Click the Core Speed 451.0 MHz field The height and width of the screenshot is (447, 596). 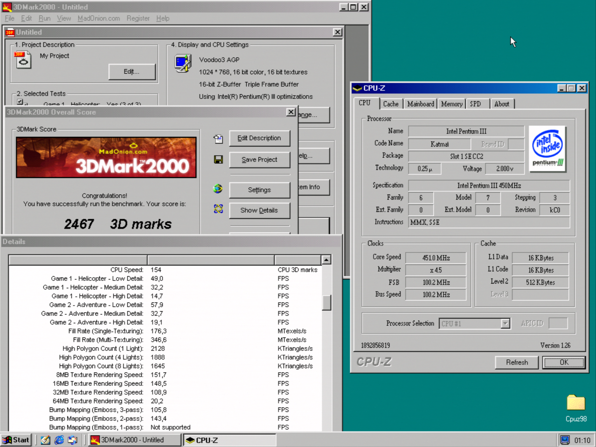click(436, 258)
